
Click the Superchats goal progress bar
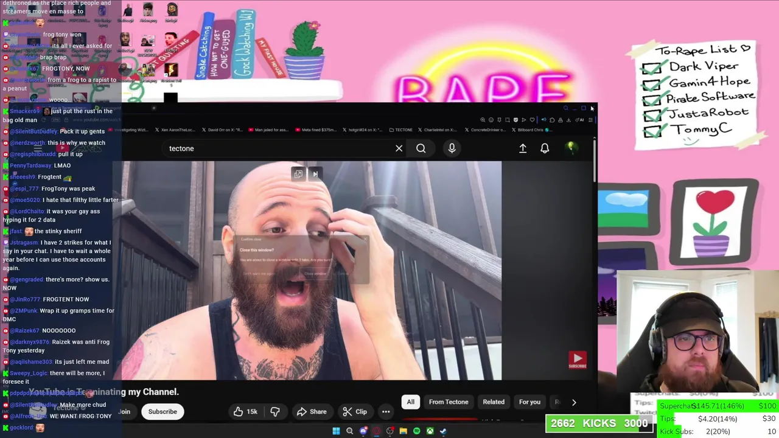pyautogui.click(x=718, y=406)
